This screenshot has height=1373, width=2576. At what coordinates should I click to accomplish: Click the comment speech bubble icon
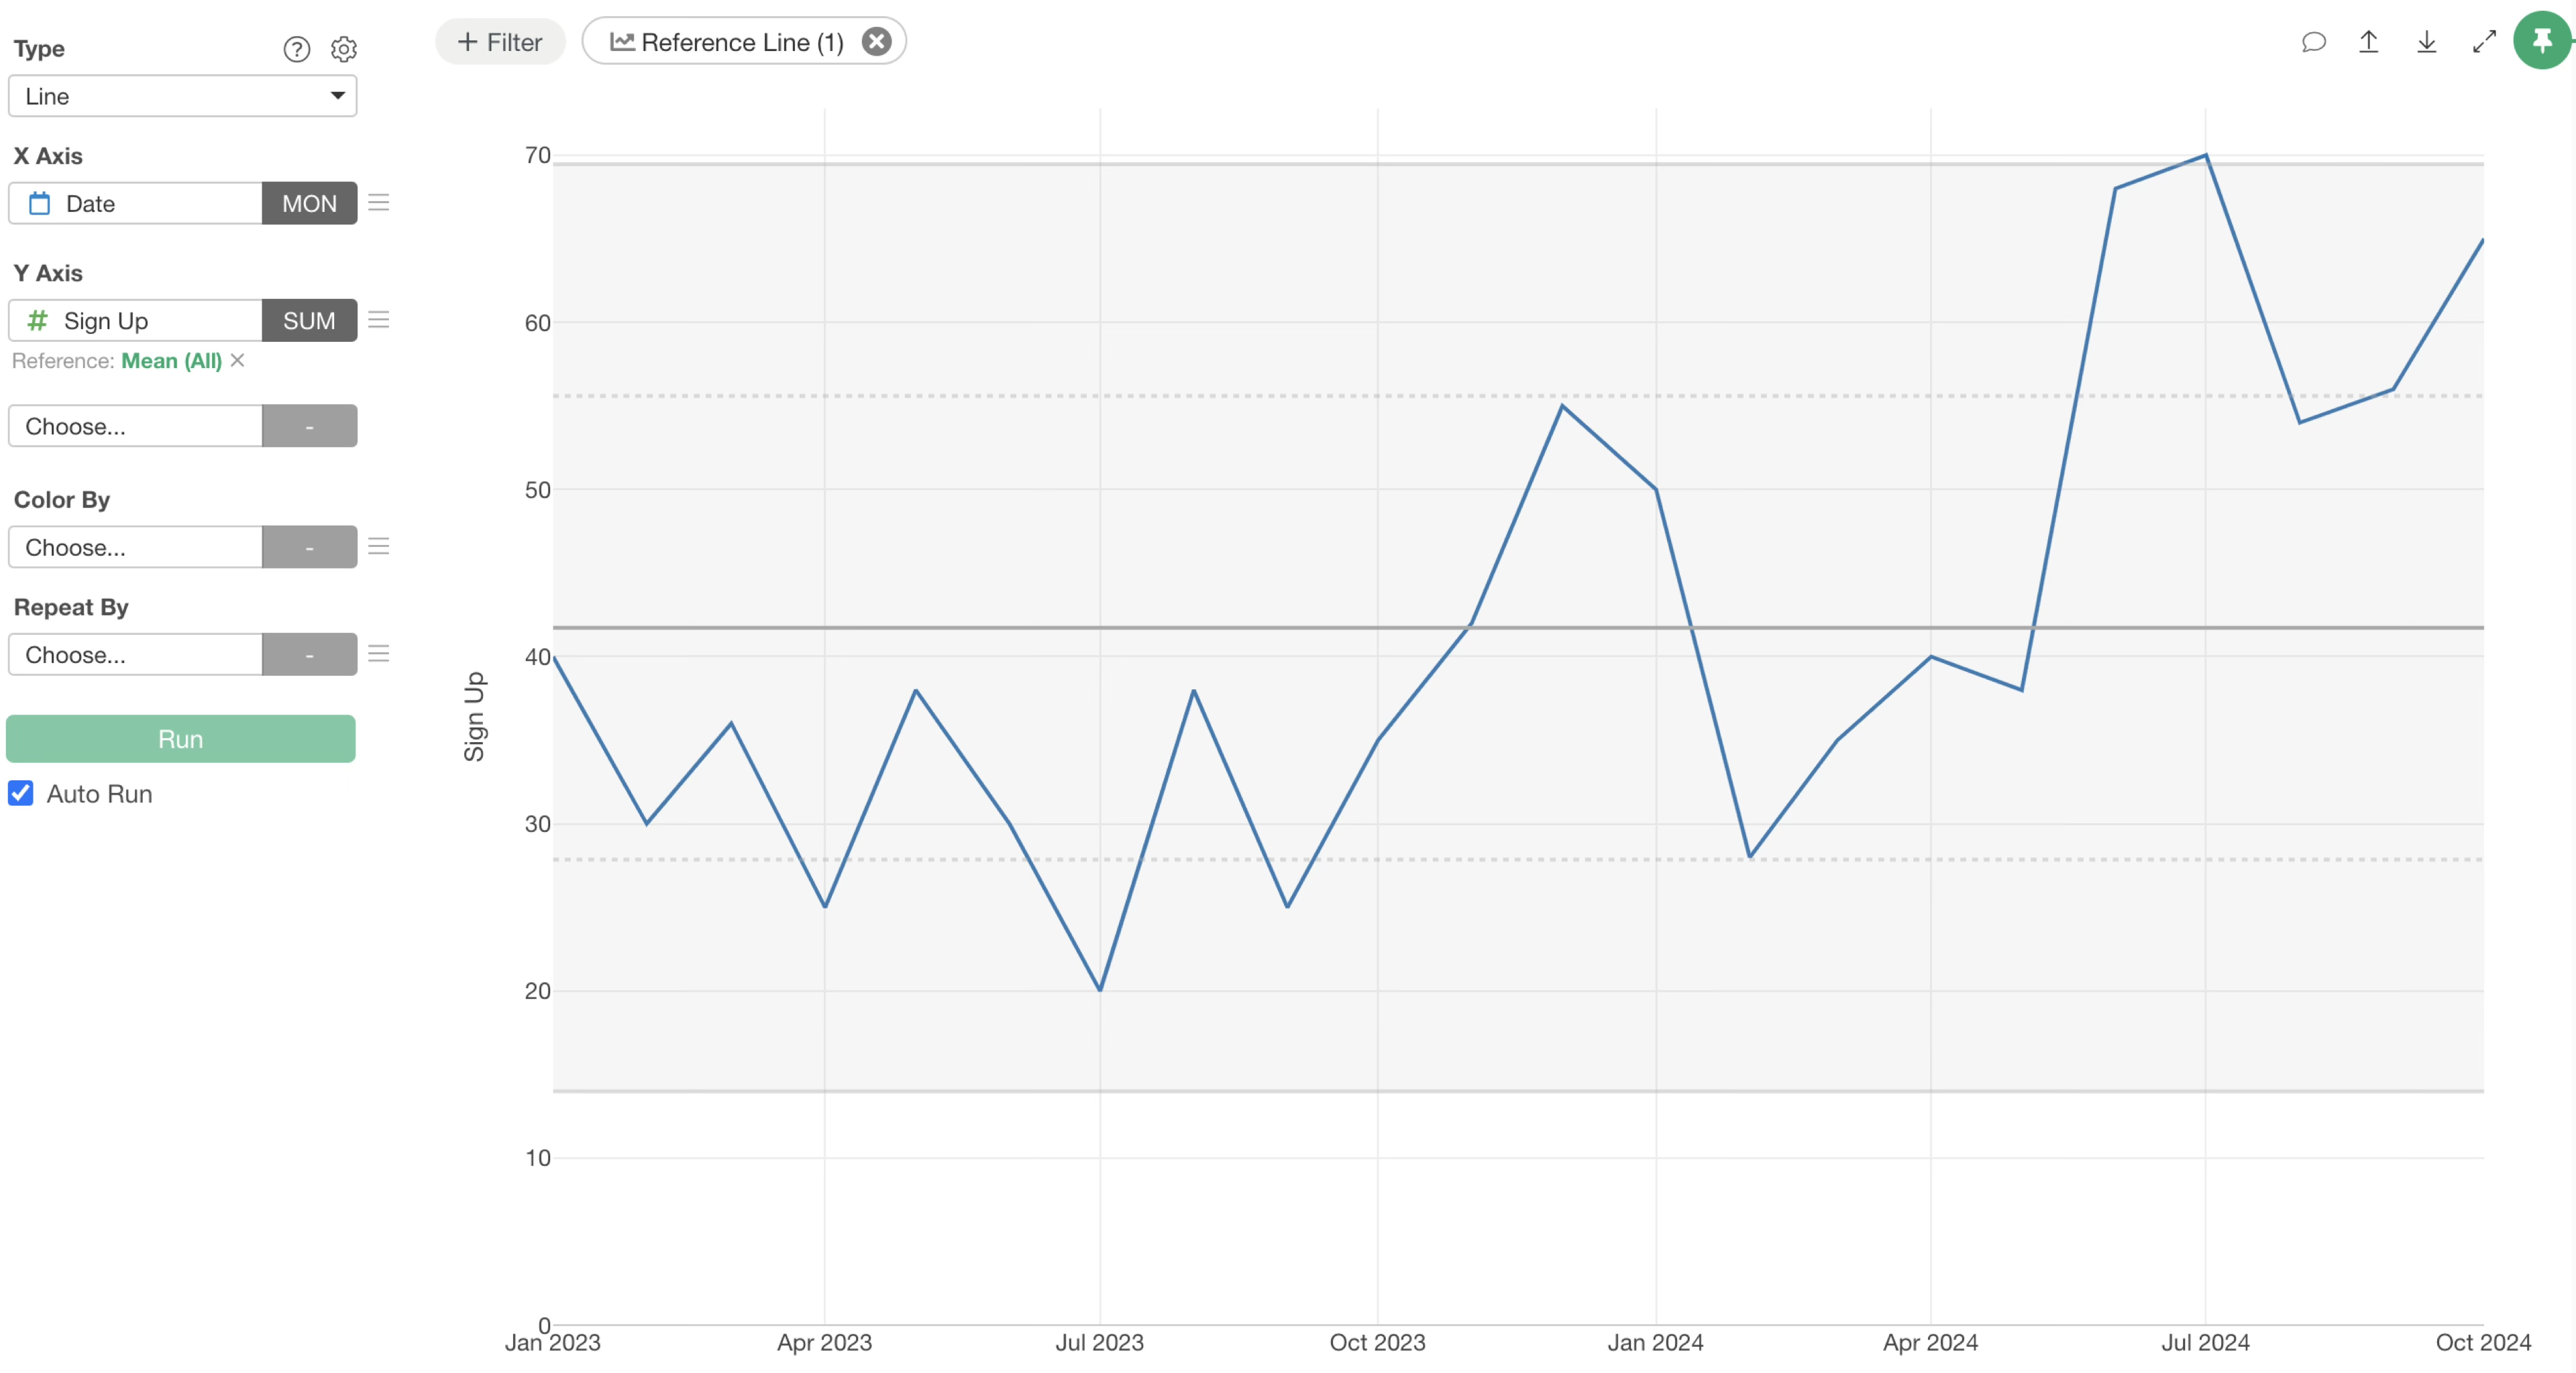tap(2313, 42)
